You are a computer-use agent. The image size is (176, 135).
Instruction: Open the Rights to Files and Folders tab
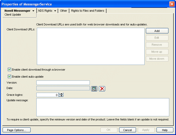pyautogui.click(x=88, y=11)
